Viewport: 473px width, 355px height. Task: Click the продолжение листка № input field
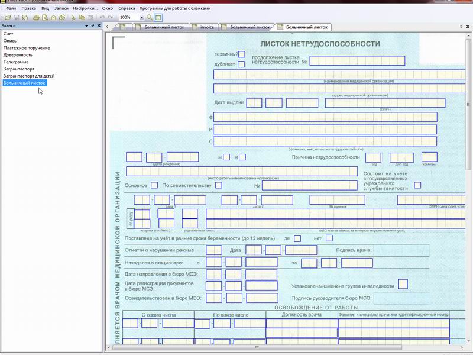point(357,61)
